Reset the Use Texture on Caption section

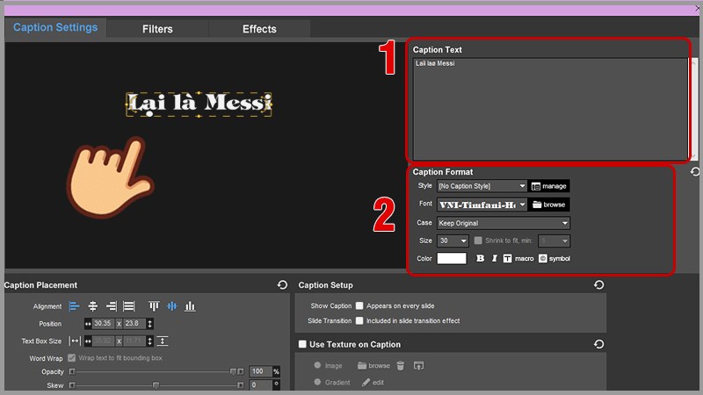coord(599,344)
